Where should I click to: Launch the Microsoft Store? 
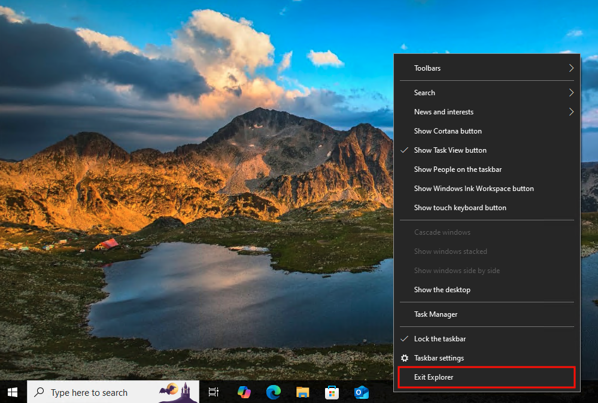(332, 392)
